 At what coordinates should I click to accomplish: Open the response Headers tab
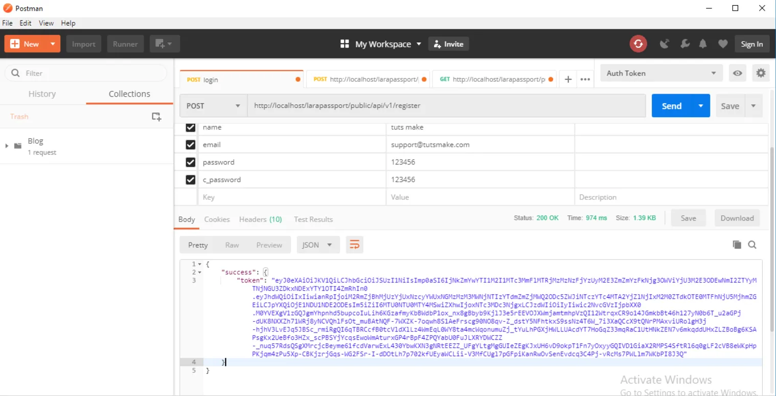[260, 219]
